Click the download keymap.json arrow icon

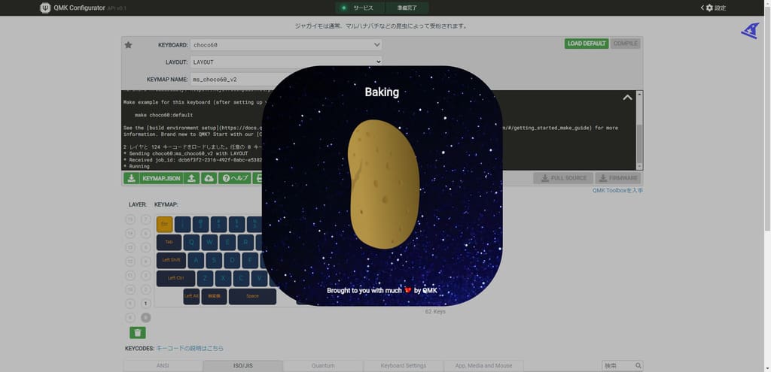pos(131,178)
